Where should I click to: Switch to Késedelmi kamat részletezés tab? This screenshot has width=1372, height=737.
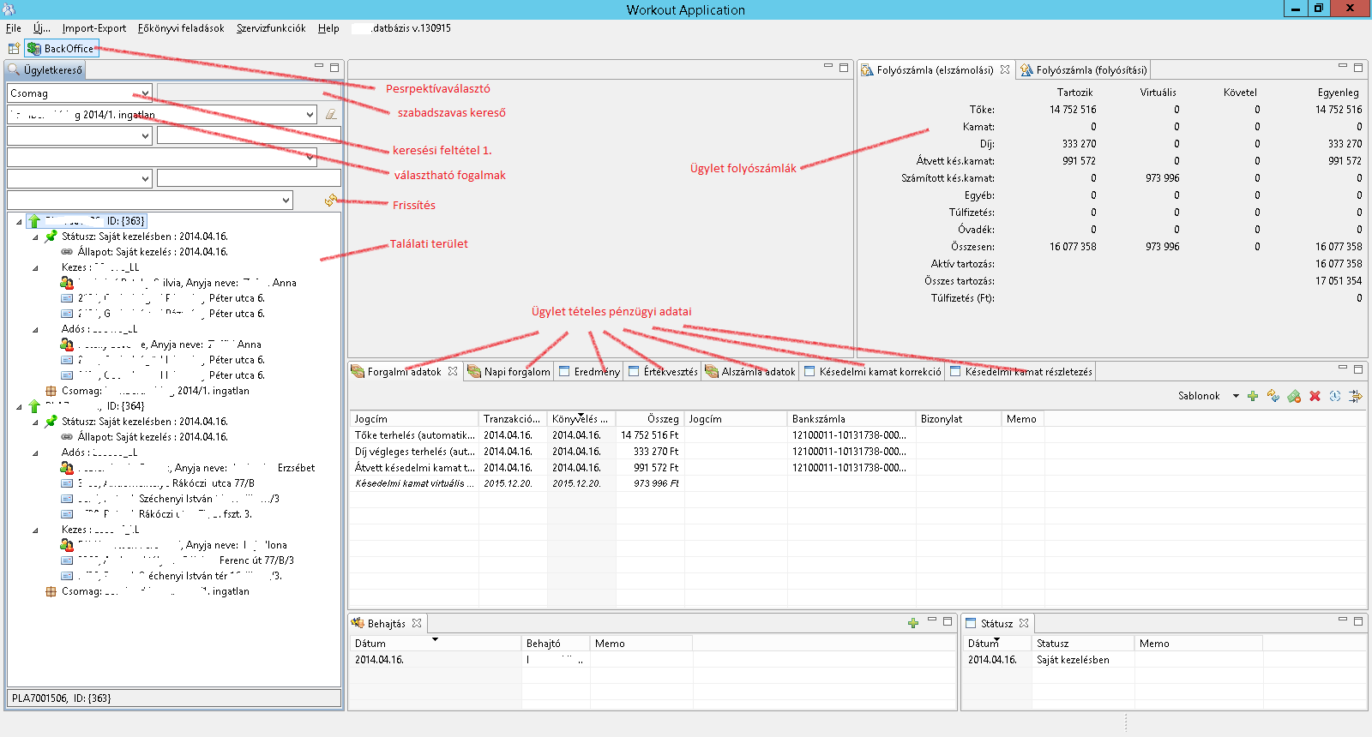coord(1020,371)
